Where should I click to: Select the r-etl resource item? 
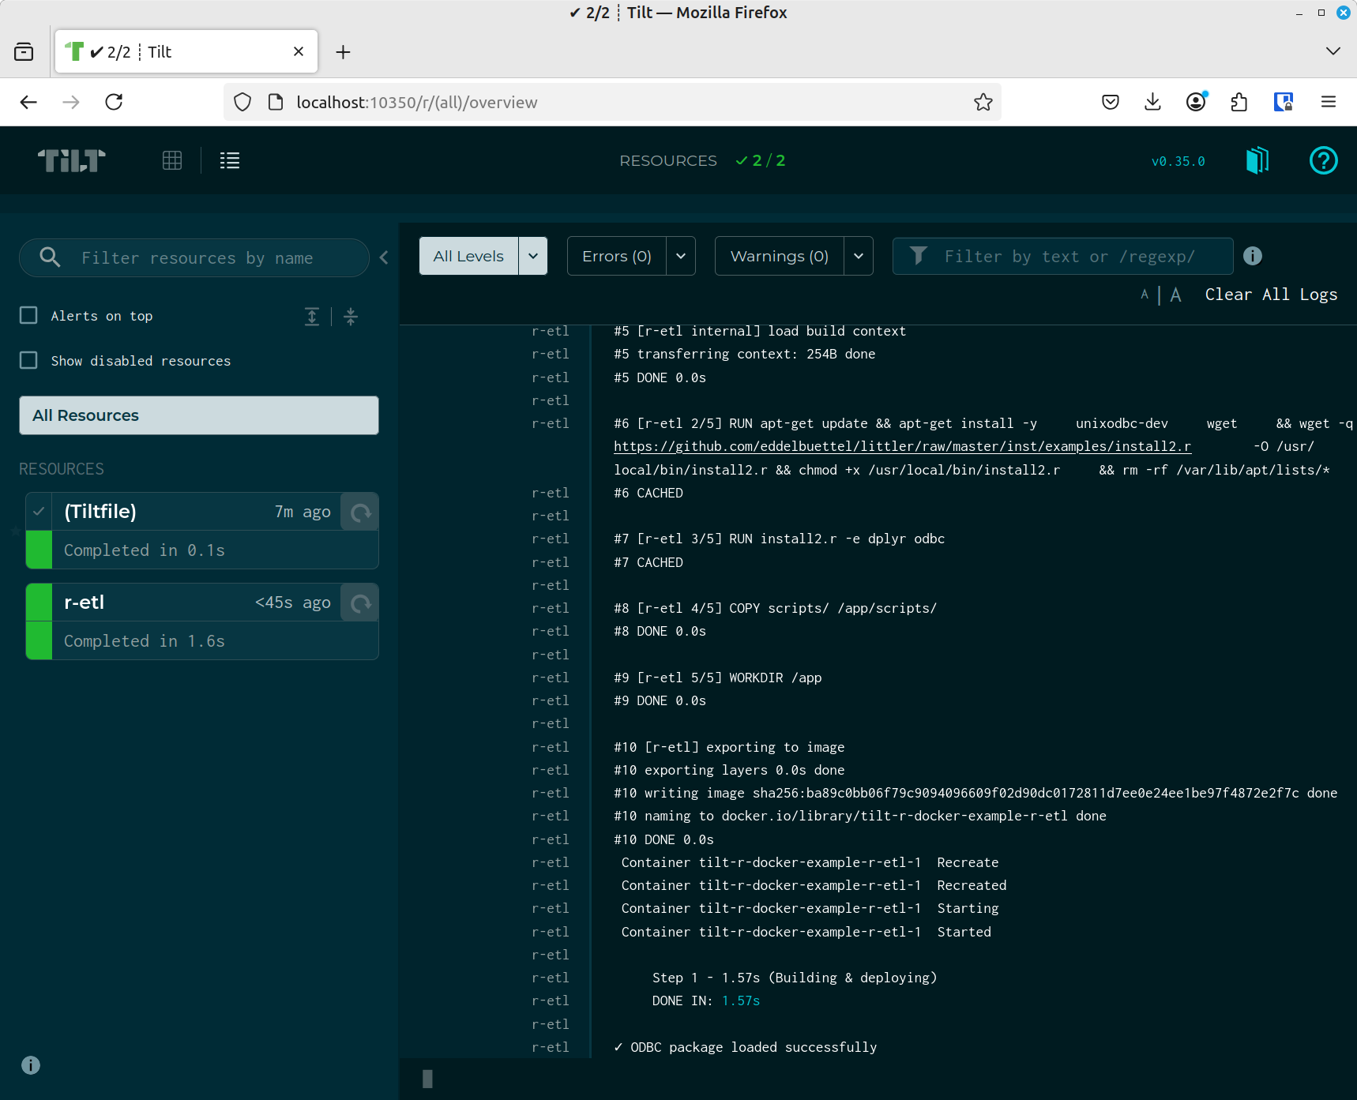click(x=202, y=621)
